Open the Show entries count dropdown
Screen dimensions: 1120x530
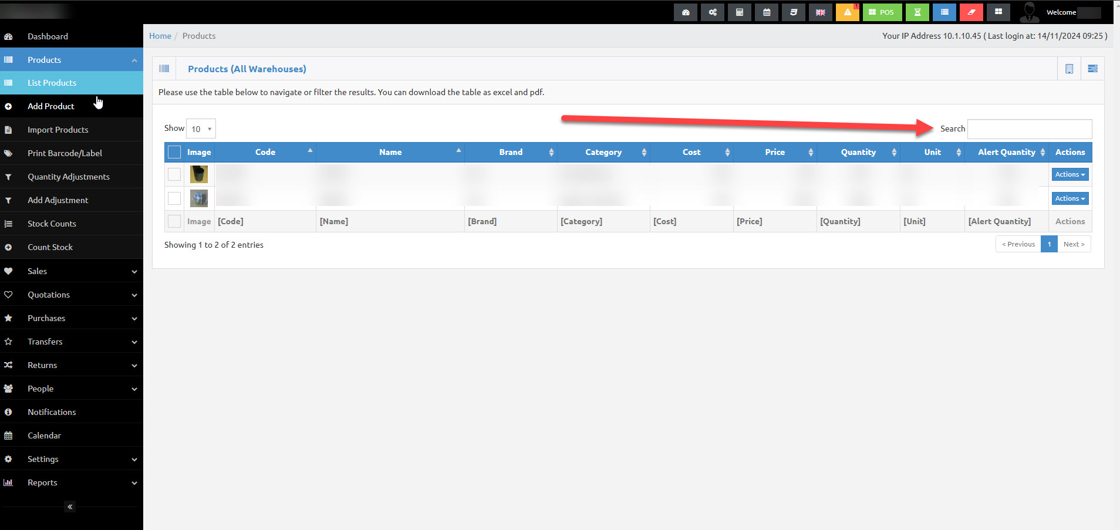pyautogui.click(x=201, y=129)
